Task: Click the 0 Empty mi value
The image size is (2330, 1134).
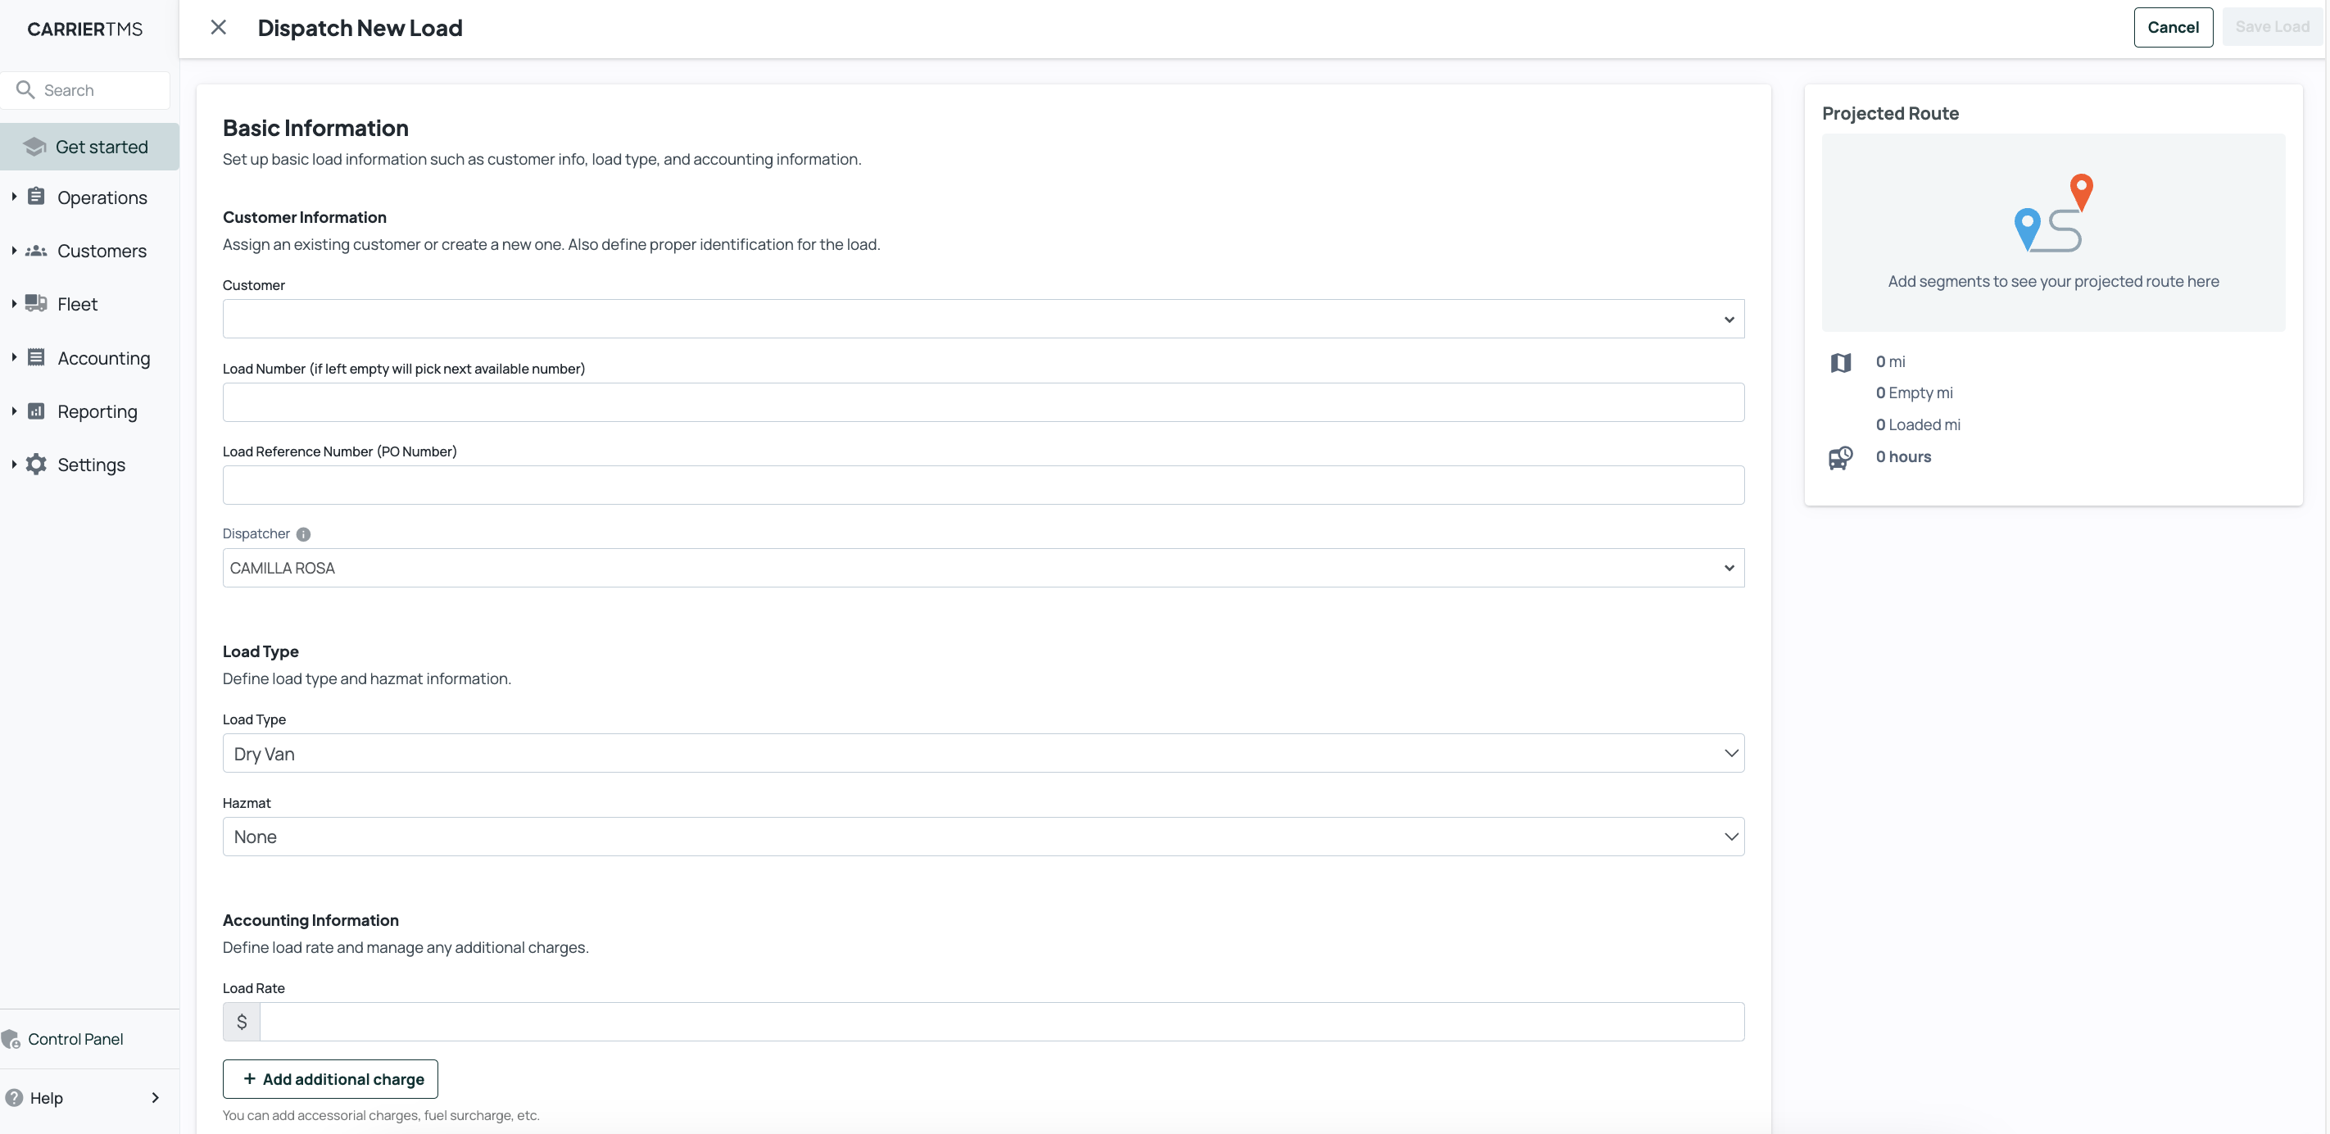Action: pyautogui.click(x=1914, y=392)
